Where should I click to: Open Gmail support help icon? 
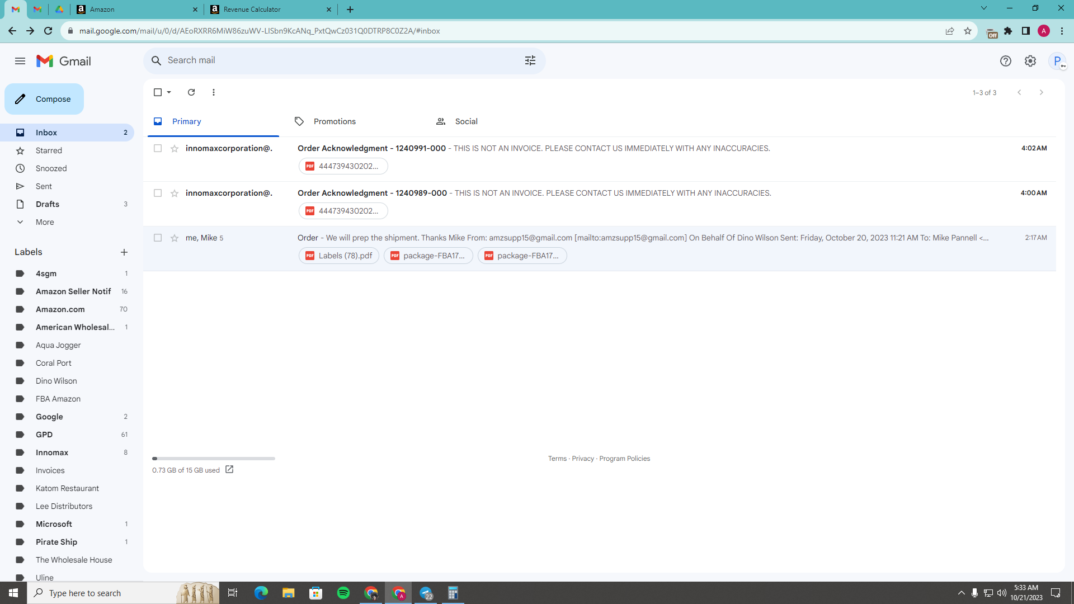pos(1006,61)
